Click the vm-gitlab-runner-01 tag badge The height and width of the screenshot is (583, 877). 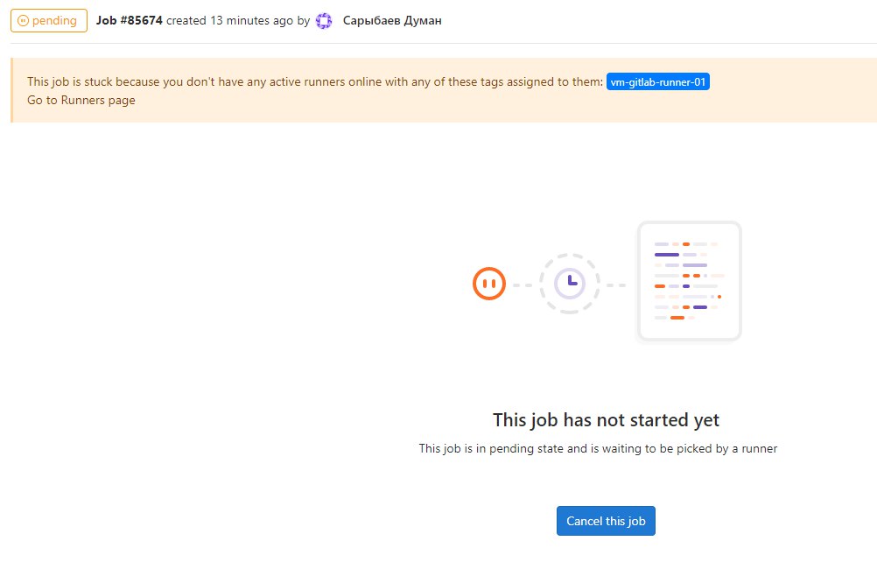[x=658, y=81]
